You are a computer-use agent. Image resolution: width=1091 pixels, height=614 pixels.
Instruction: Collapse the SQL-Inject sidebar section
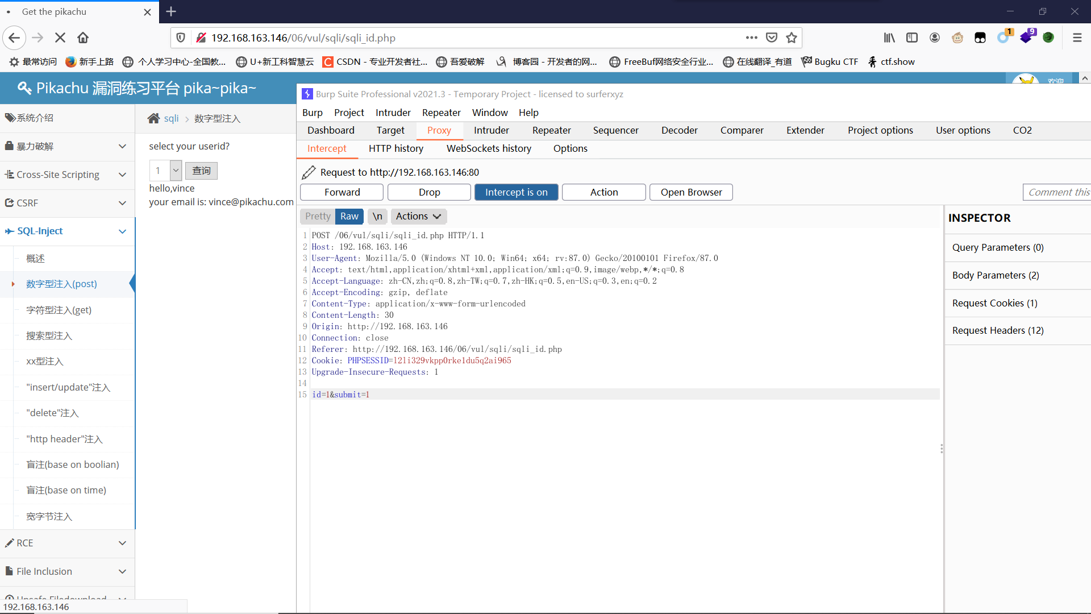click(x=67, y=231)
